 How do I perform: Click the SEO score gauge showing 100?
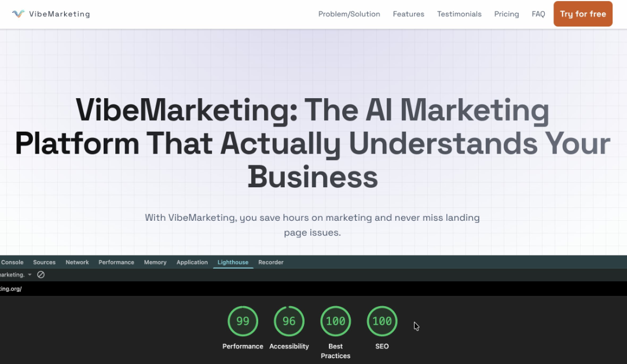(382, 321)
